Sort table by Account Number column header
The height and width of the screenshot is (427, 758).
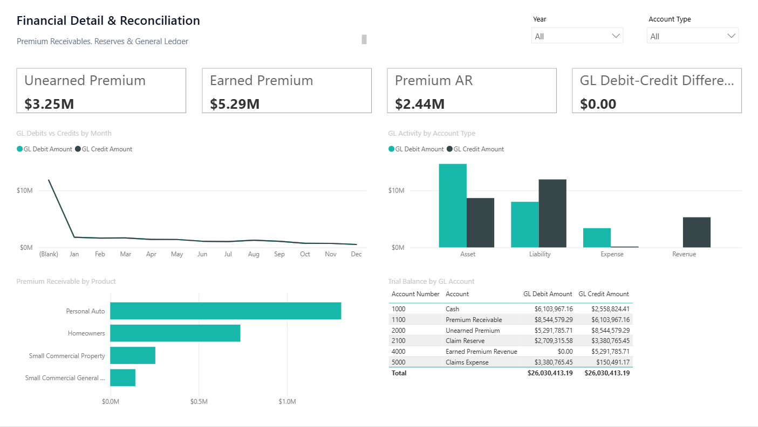[x=415, y=294]
